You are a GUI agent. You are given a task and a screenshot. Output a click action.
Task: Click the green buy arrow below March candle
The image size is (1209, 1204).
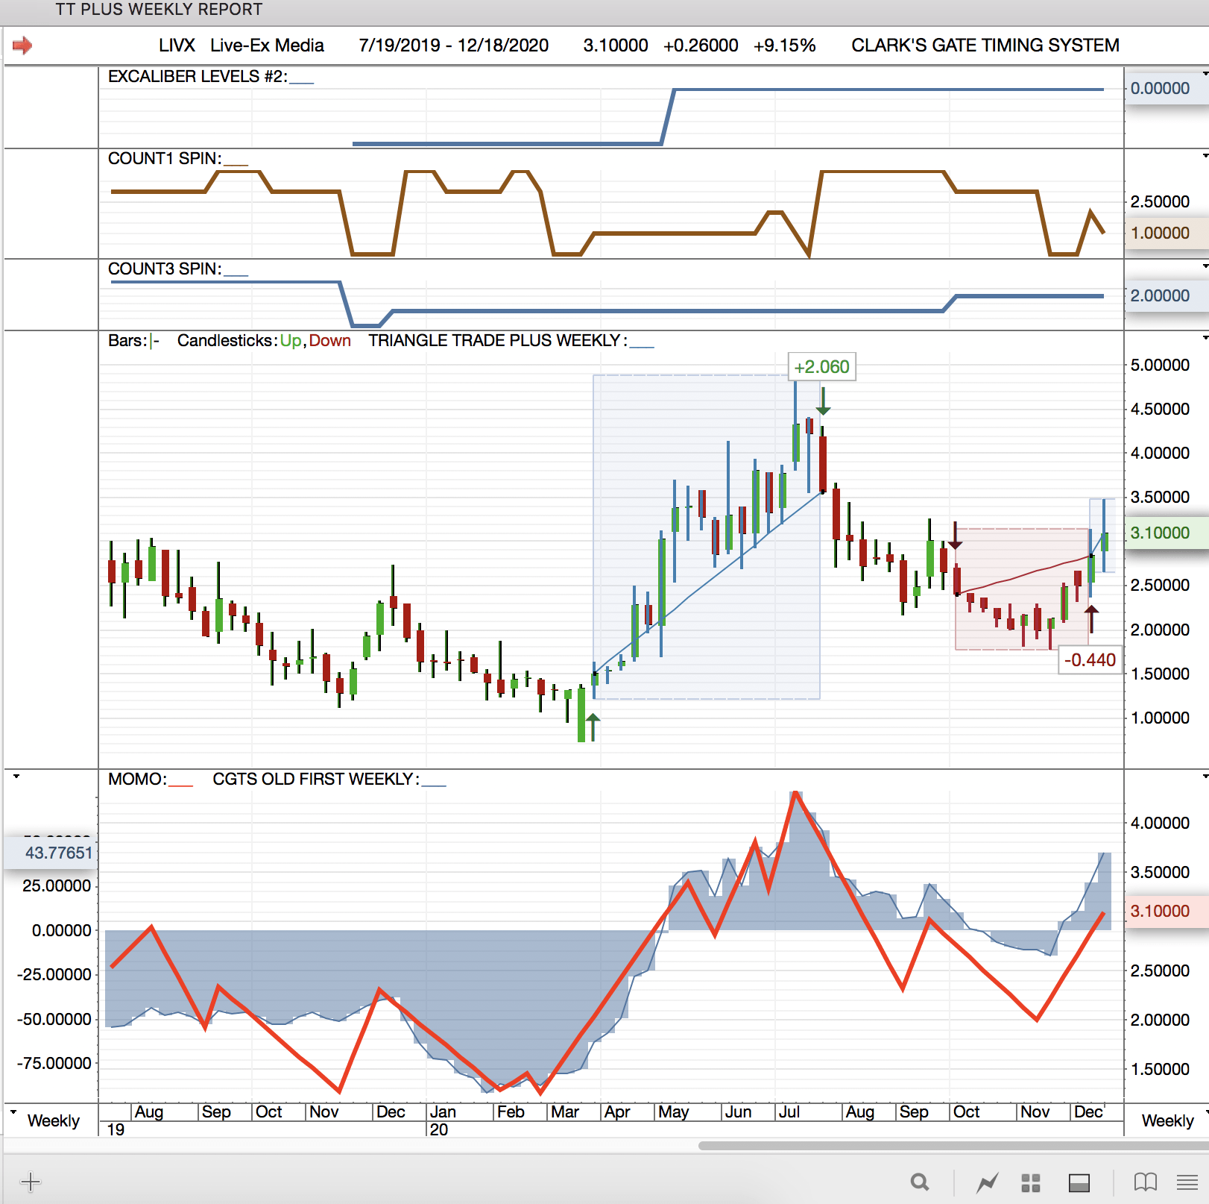tap(593, 727)
